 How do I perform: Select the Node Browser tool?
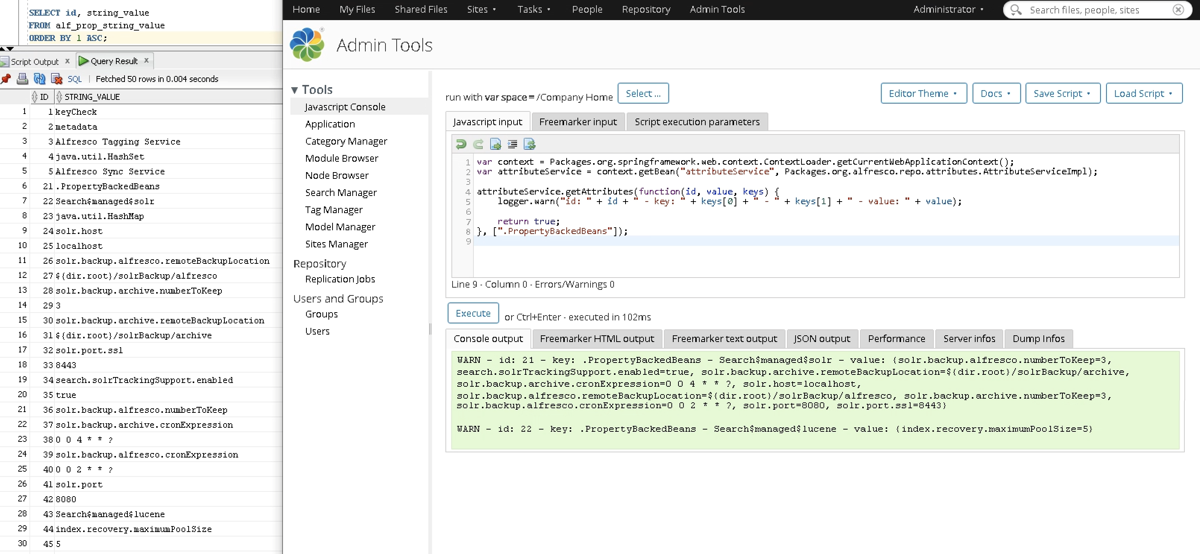(337, 175)
